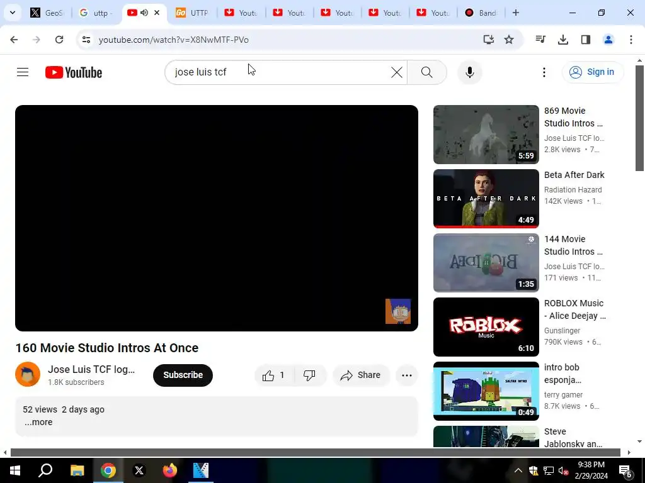The width and height of the screenshot is (645, 483).
Task: Bookmark this page with the star
Action: click(509, 40)
